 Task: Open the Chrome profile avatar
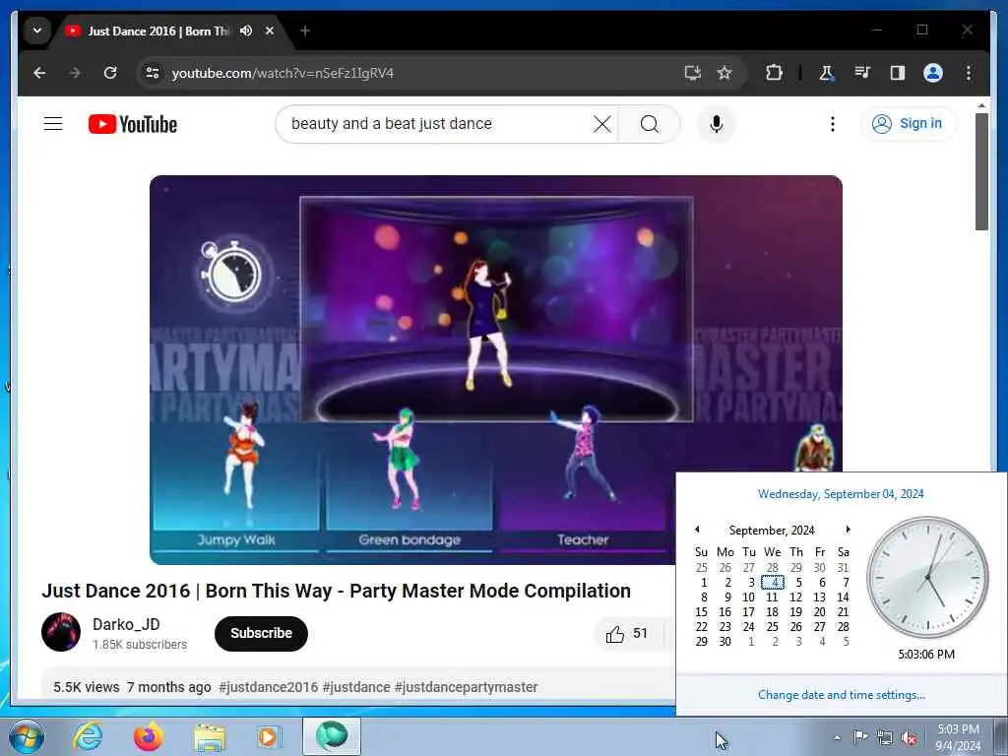(x=933, y=73)
